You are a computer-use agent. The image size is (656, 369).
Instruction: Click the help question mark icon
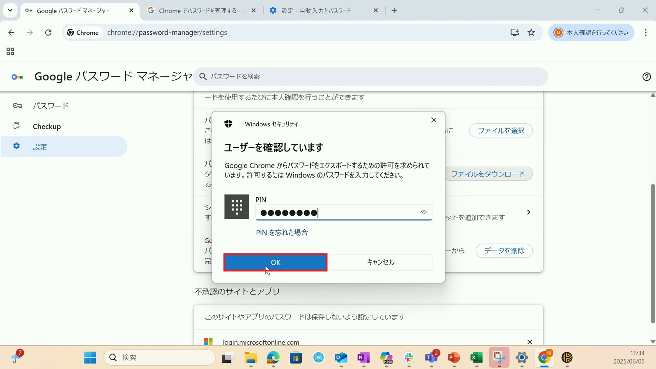coord(646,77)
